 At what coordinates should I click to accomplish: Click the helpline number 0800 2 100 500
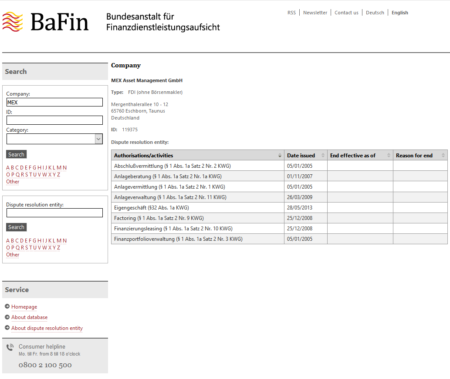click(x=45, y=365)
